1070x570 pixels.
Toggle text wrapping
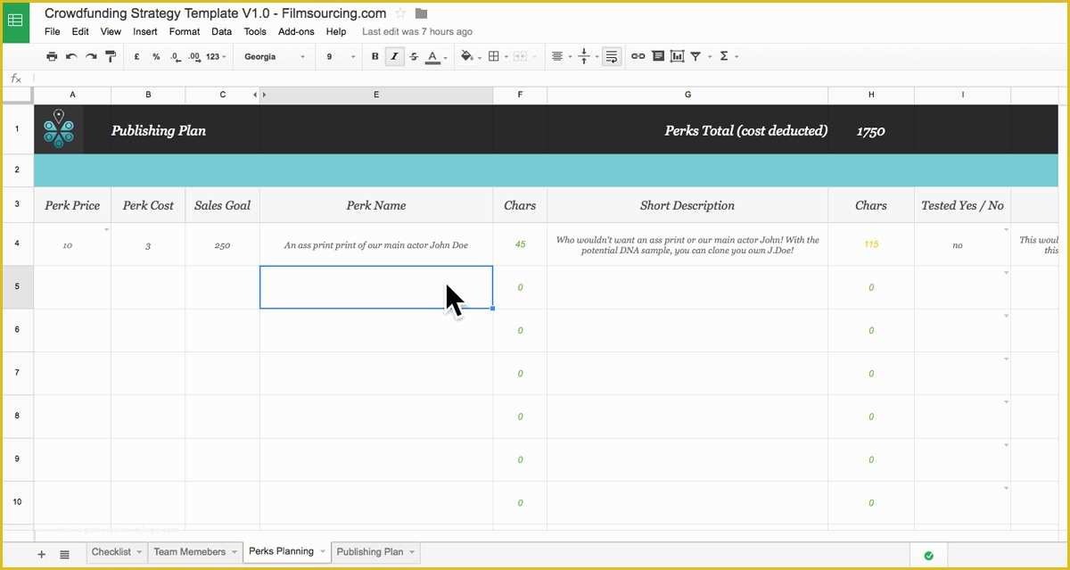pyautogui.click(x=612, y=56)
